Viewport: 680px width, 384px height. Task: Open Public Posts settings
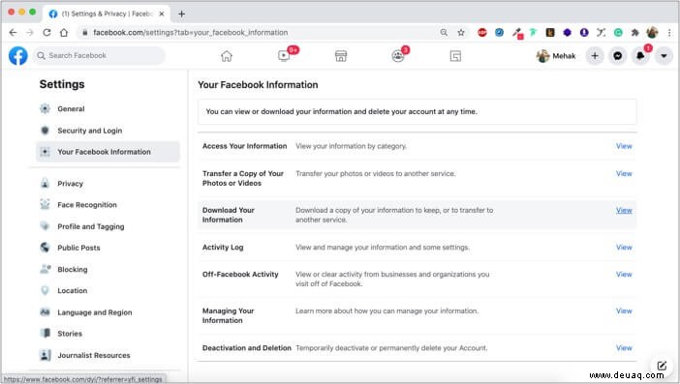coord(108,248)
